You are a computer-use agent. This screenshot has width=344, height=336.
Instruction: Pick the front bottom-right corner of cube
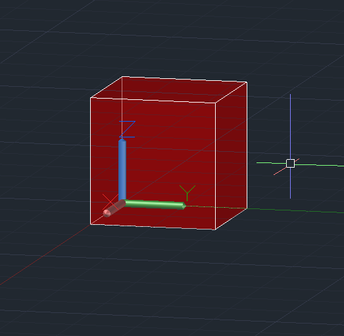(216, 229)
